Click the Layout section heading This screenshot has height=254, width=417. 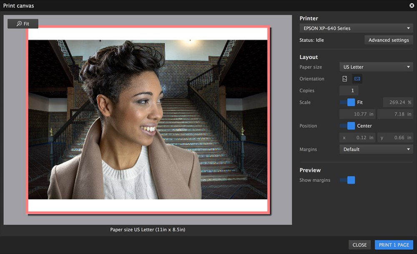click(x=309, y=57)
